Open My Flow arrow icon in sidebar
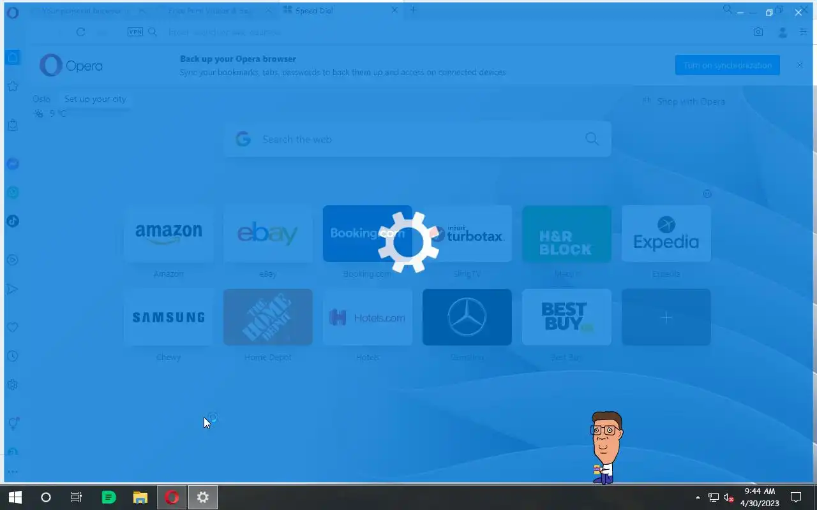The height and width of the screenshot is (510, 817). [13, 289]
